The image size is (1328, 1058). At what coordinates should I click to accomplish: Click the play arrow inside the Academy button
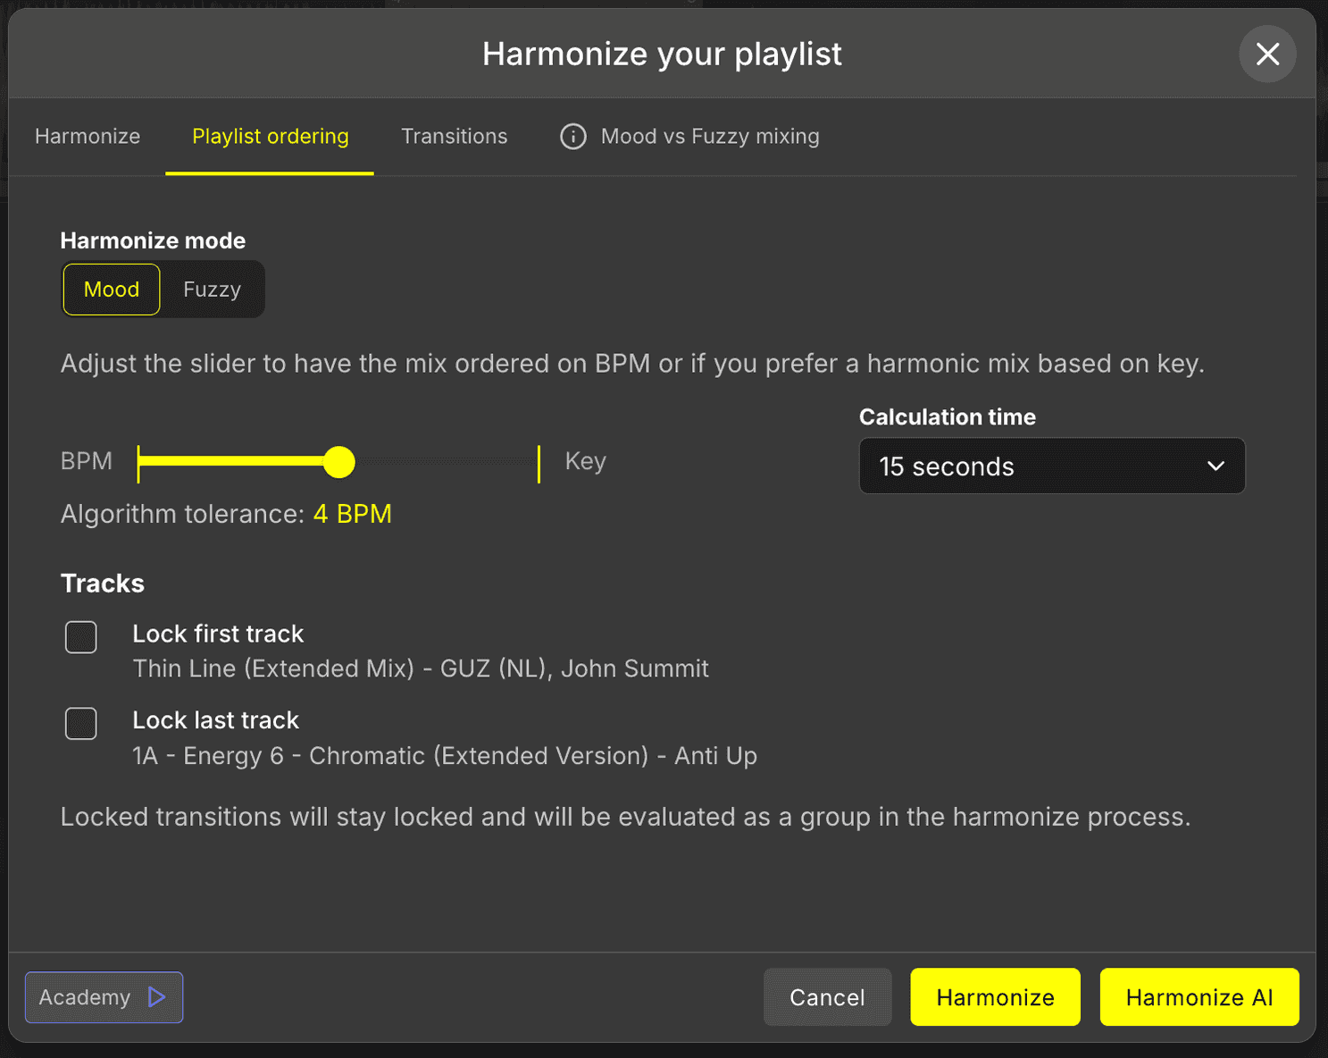157,996
